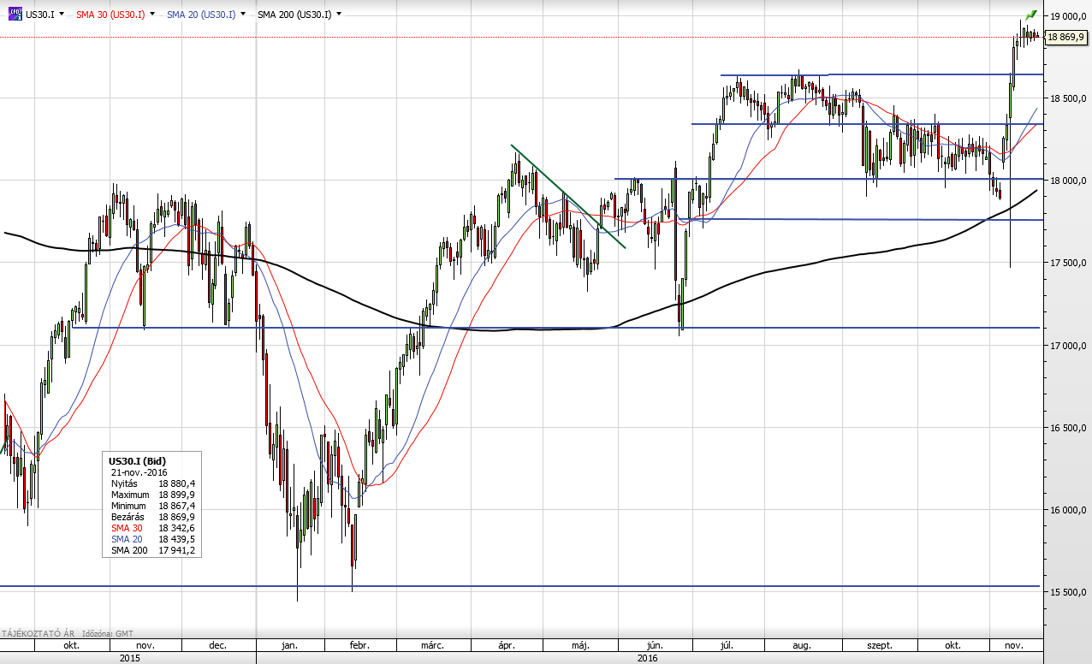Click the aug. month label on time axis
1092x664 pixels.
pyautogui.click(x=802, y=645)
